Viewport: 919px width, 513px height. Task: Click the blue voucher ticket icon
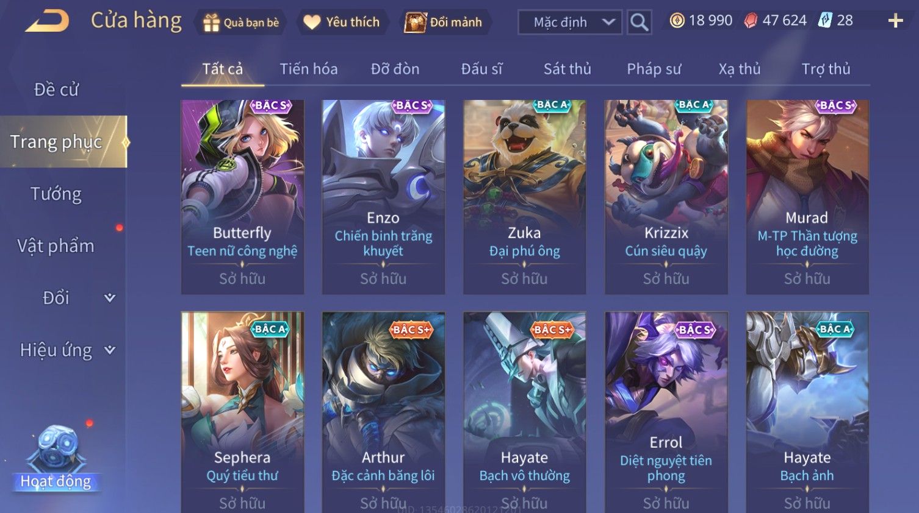coord(825,21)
